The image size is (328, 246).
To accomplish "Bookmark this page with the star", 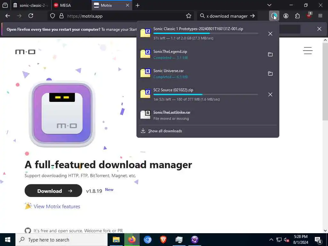I will pyautogui.click(x=189, y=16).
